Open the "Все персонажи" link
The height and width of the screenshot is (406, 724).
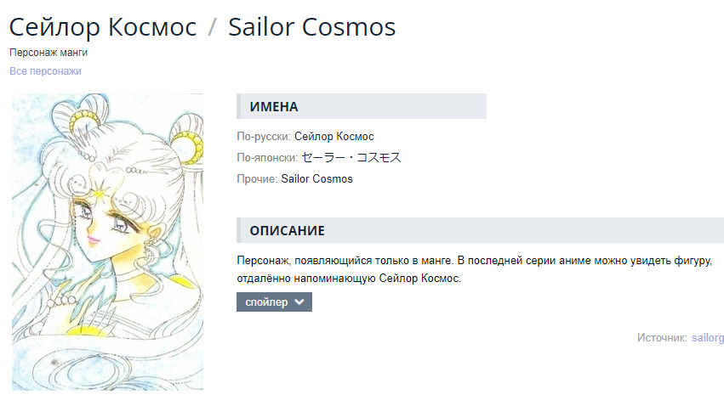[45, 71]
